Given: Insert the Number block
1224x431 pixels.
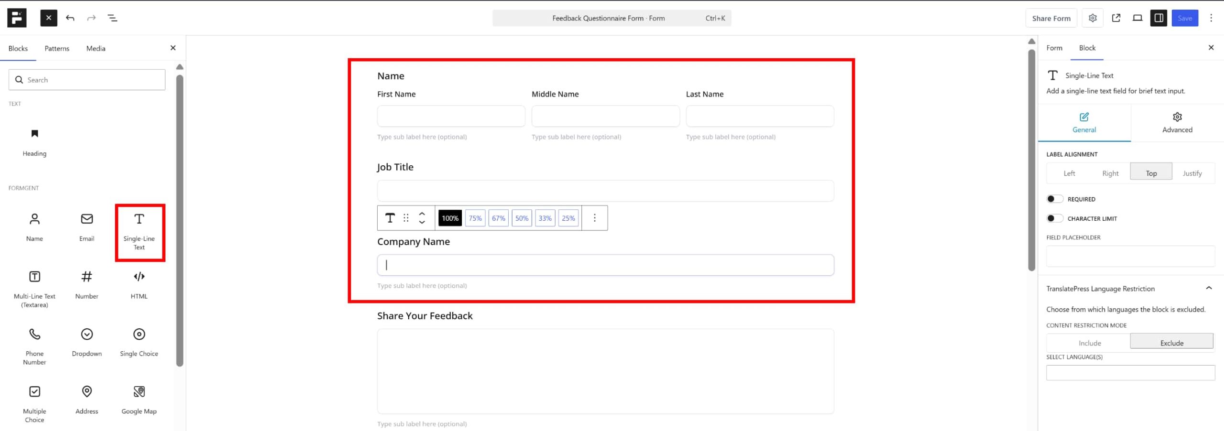Looking at the screenshot, I should click(87, 285).
